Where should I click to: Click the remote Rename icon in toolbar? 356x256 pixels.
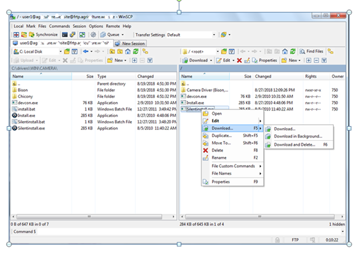click(x=247, y=60)
